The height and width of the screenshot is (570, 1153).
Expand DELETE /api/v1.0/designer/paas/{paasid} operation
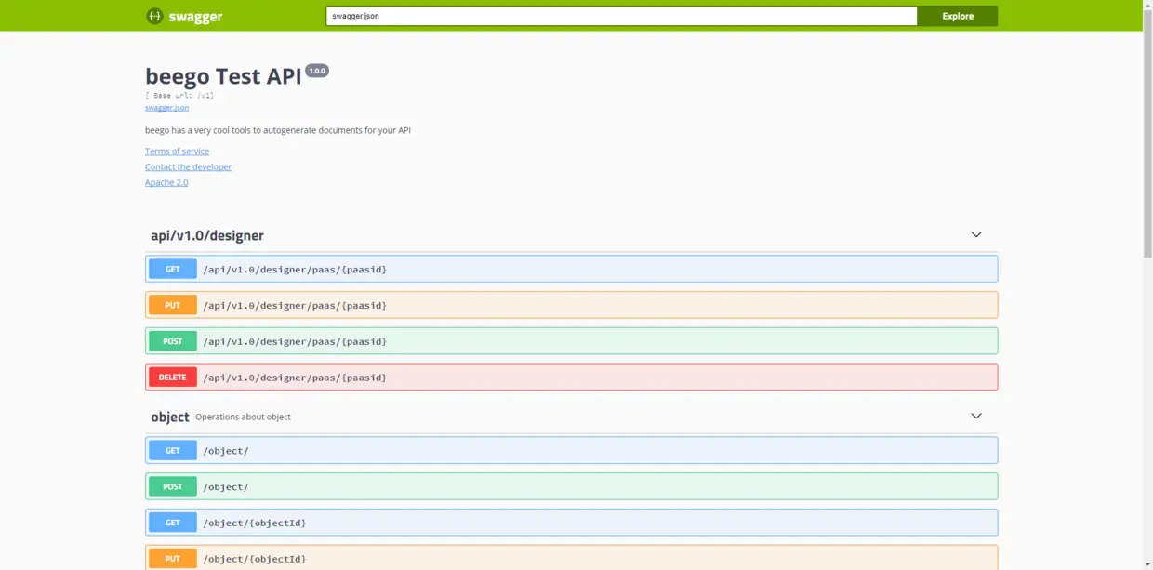point(572,378)
